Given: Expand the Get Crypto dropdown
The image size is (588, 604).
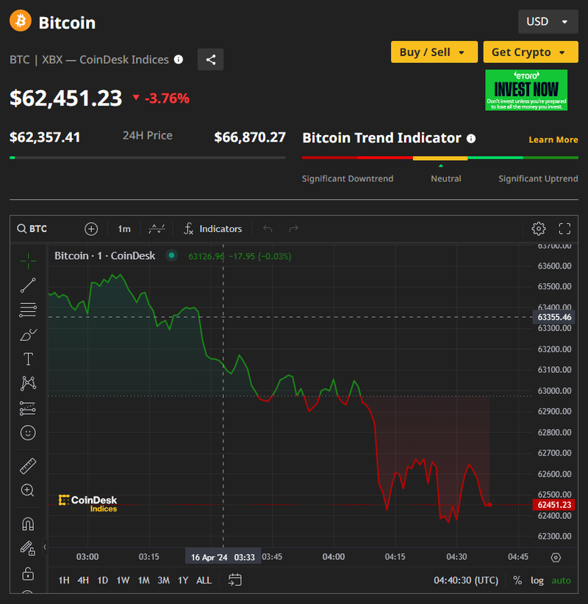Looking at the screenshot, I should pos(529,52).
